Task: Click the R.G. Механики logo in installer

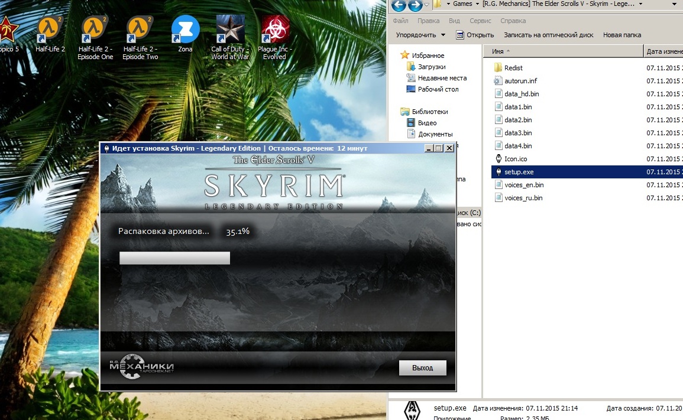Action: [141, 366]
